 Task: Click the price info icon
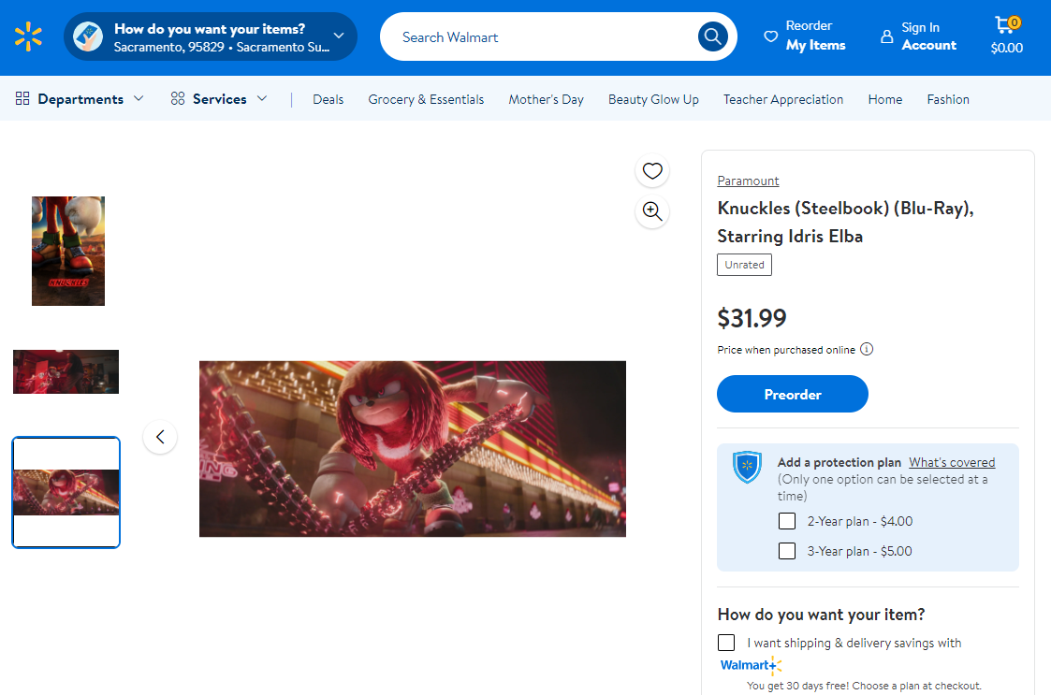(867, 350)
